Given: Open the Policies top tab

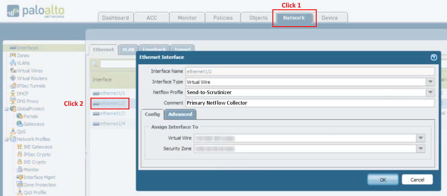Looking at the screenshot, I should click(x=223, y=18).
